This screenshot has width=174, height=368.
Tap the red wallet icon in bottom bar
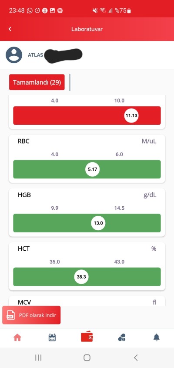[x=87, y=337]
